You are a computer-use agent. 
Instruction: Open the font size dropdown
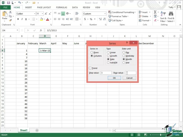(x=43, y=14)
